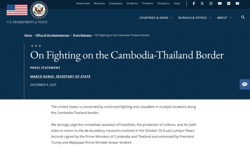Go to the Newsroom top menu item

(x=83, y=4)
